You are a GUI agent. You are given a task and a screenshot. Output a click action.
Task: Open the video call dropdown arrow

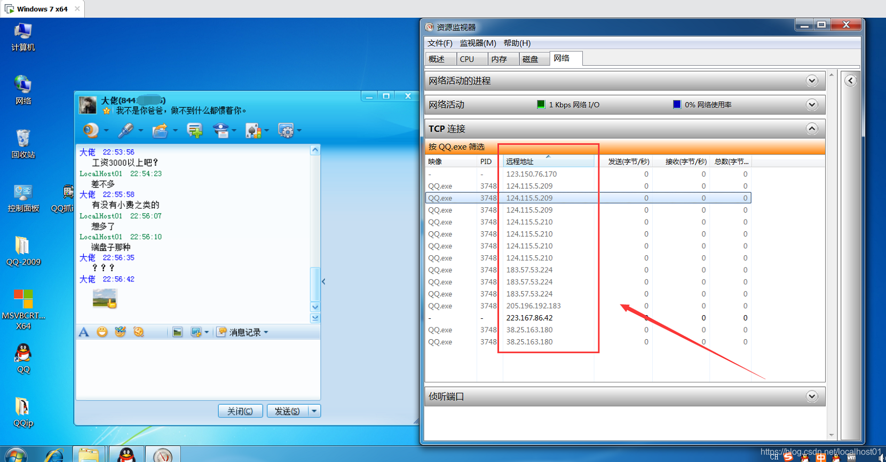pos(106,130)
